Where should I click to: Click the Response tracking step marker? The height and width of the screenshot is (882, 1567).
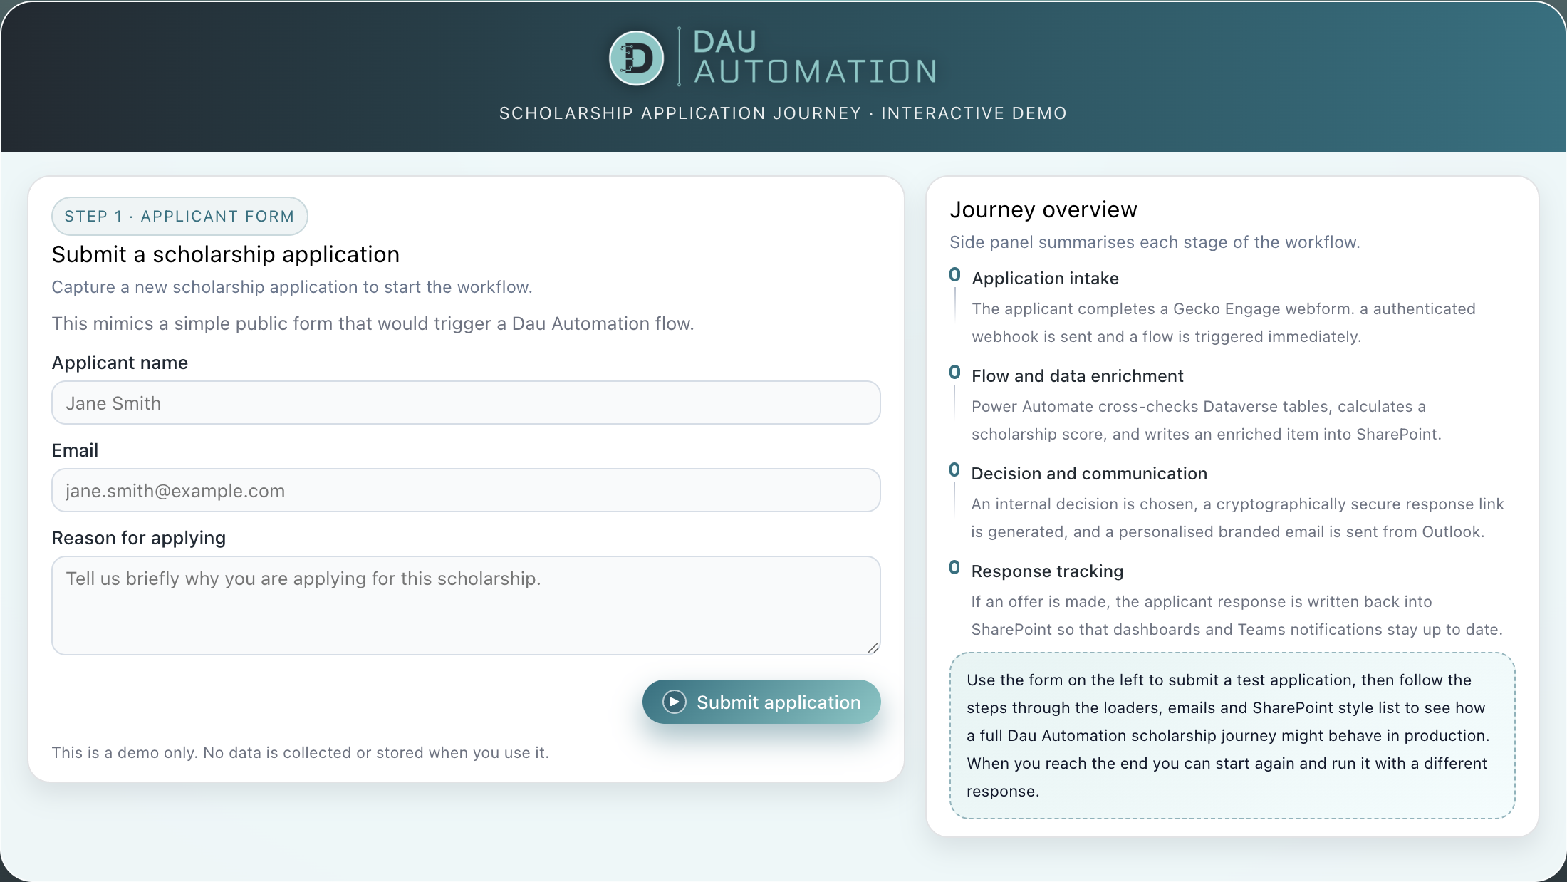[x=954, y=567]
